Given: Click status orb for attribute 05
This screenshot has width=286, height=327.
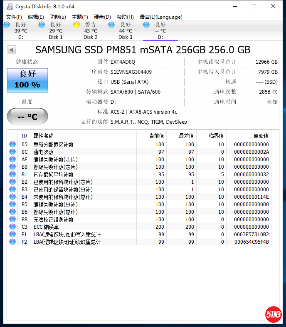Looking at the screenshot, I should pos(12,144).
